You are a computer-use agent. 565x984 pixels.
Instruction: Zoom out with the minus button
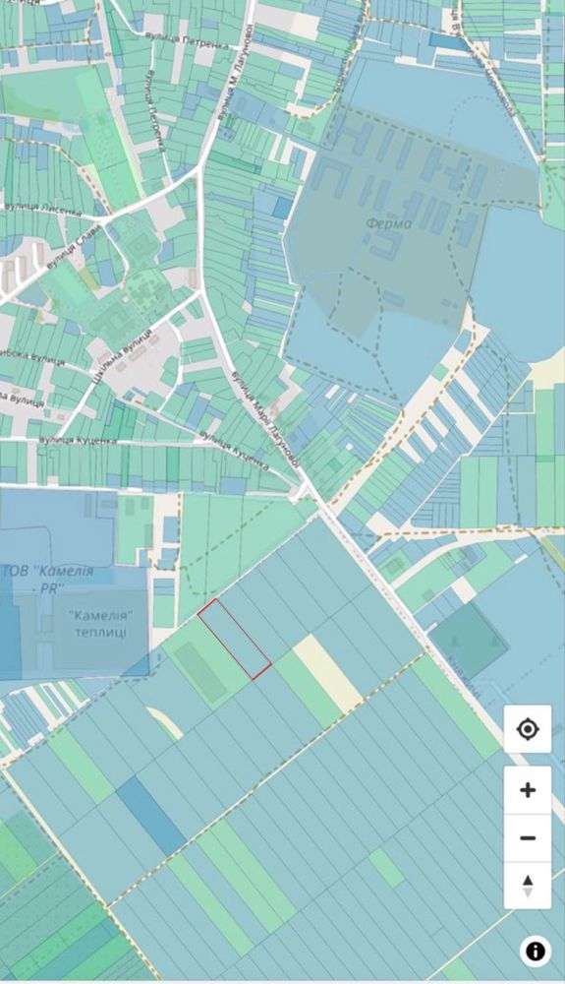click(528, 837)
